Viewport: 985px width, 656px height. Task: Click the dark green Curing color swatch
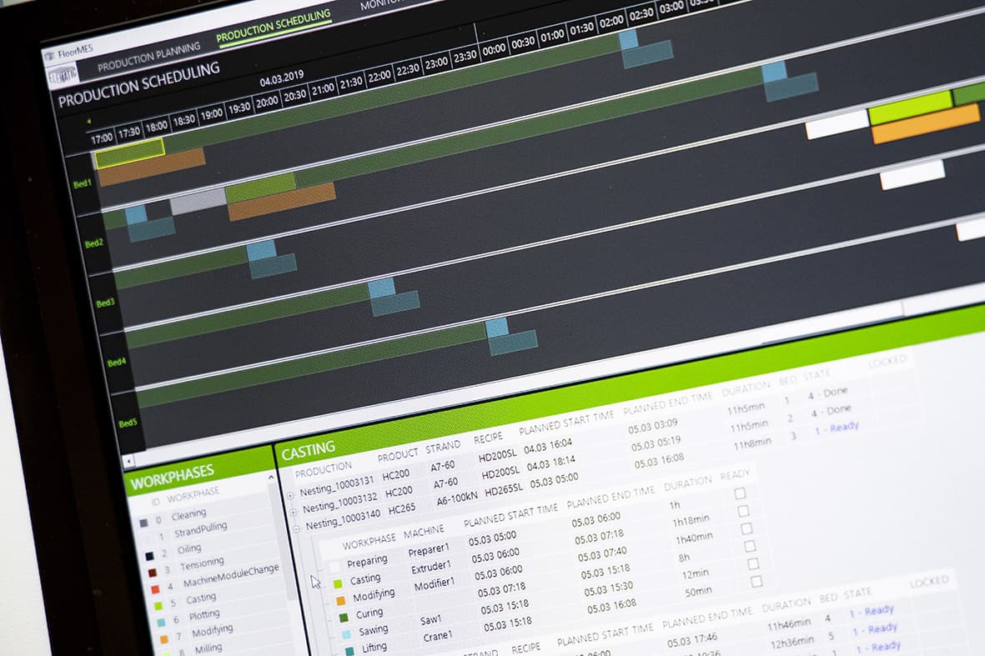(344, 618)
